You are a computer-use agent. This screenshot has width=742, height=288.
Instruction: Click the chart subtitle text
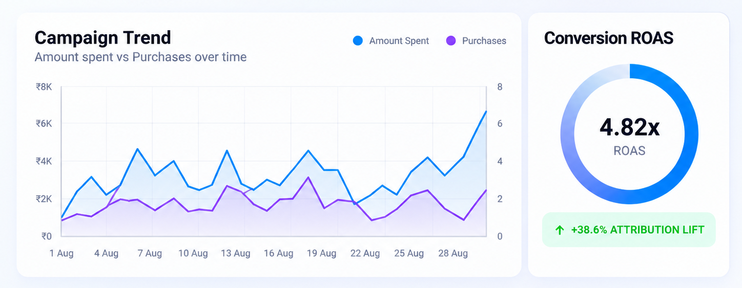point(140,57)
